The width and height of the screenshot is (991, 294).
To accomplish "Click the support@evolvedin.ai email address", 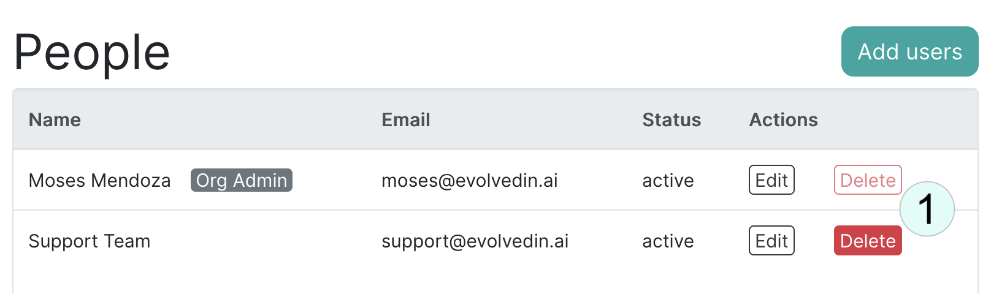I will click(x=475, y=241).
